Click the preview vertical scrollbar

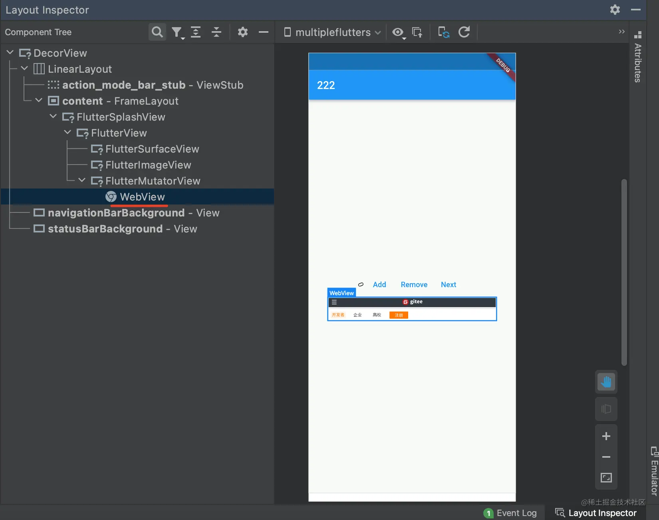(624, 272)
